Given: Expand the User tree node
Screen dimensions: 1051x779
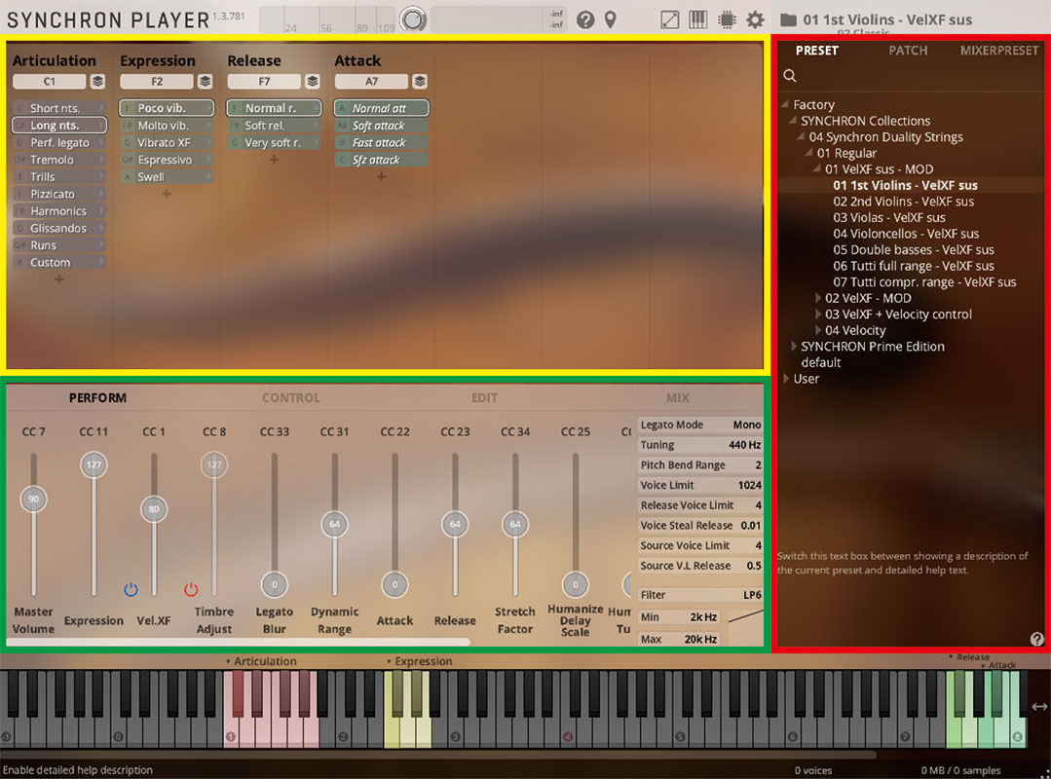Looking at the screenshot, I should click(785, 379).
